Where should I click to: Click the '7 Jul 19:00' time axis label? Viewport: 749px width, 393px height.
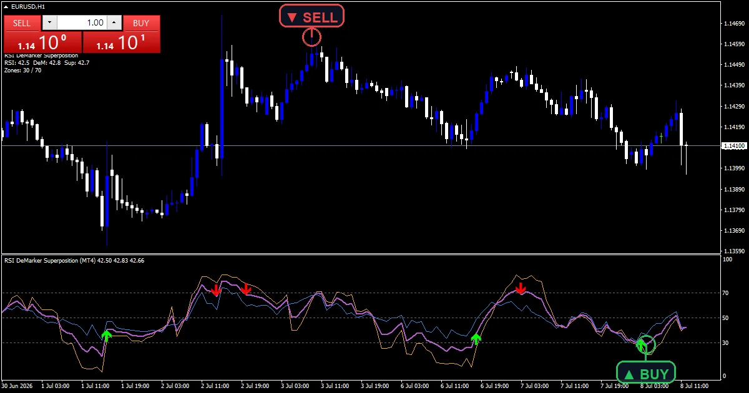614,386
